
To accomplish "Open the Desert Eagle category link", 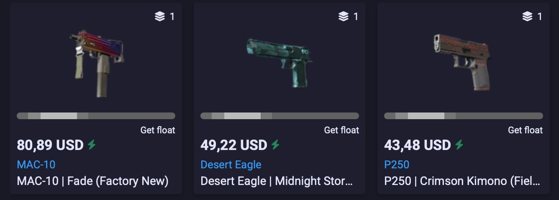I will point(231,165).
